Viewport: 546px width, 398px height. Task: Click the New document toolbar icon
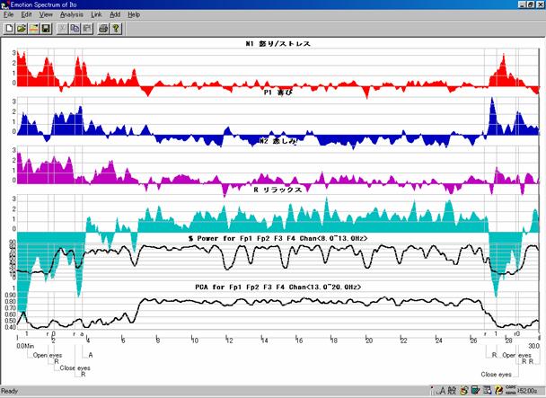(x=9, y=29)
